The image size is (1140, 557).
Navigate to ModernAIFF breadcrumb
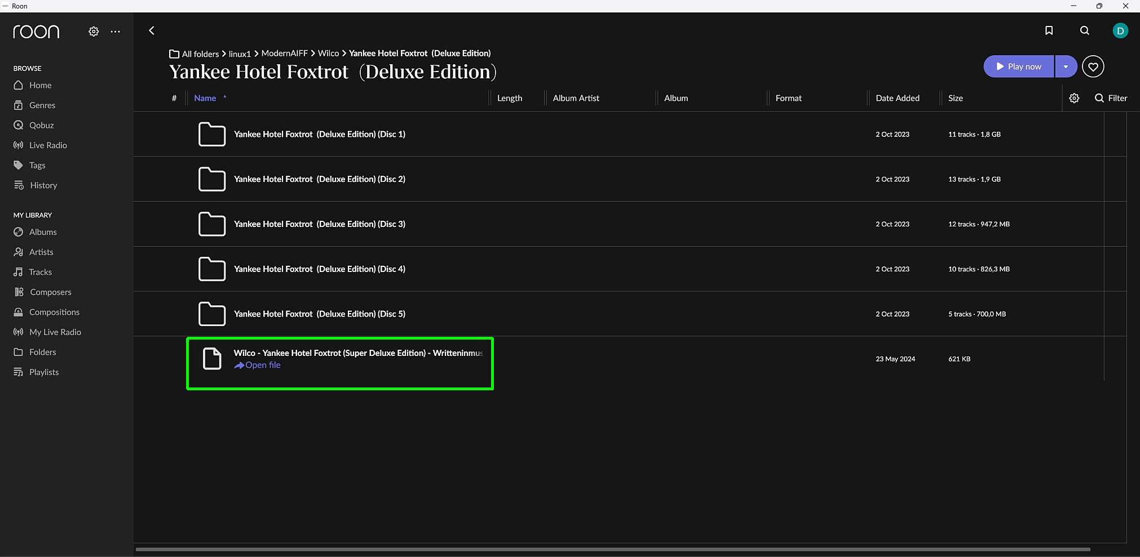coord(285,54)
